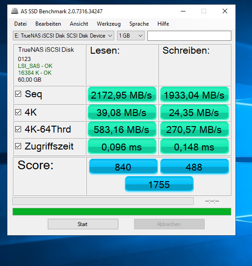This screenshot has height=266, width=252.
Task: Click the total score 1755 box
Action: pos(159,184)
